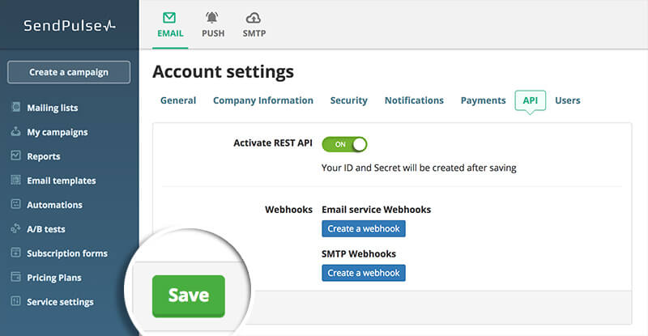648x336 pixels.
Task: Open the Company Information tab
Action: pos(263,100)
